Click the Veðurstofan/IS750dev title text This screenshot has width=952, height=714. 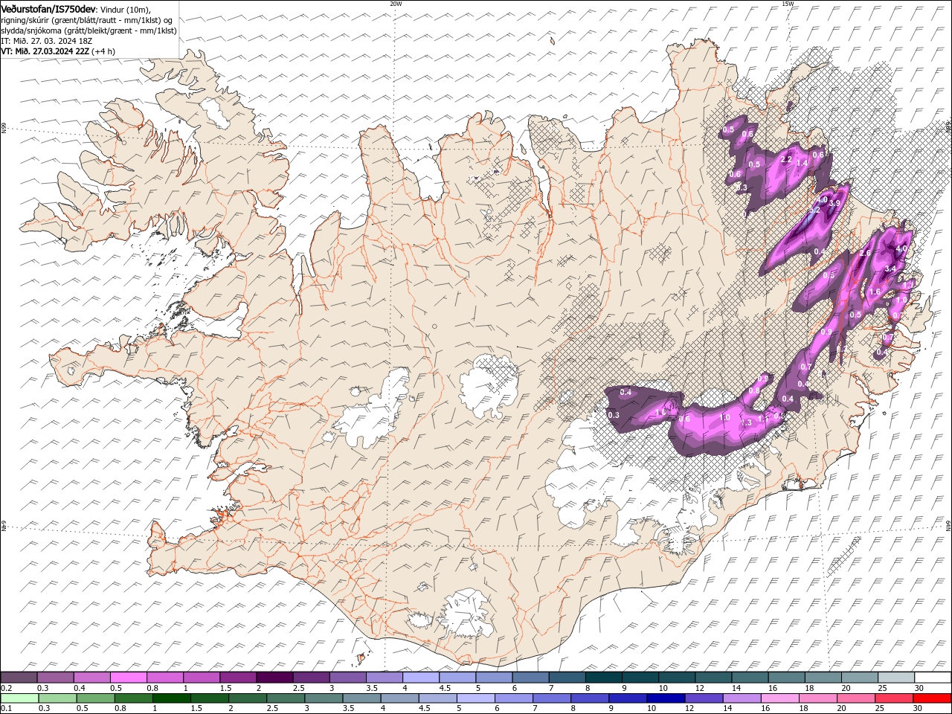click(x=48, y=8)
